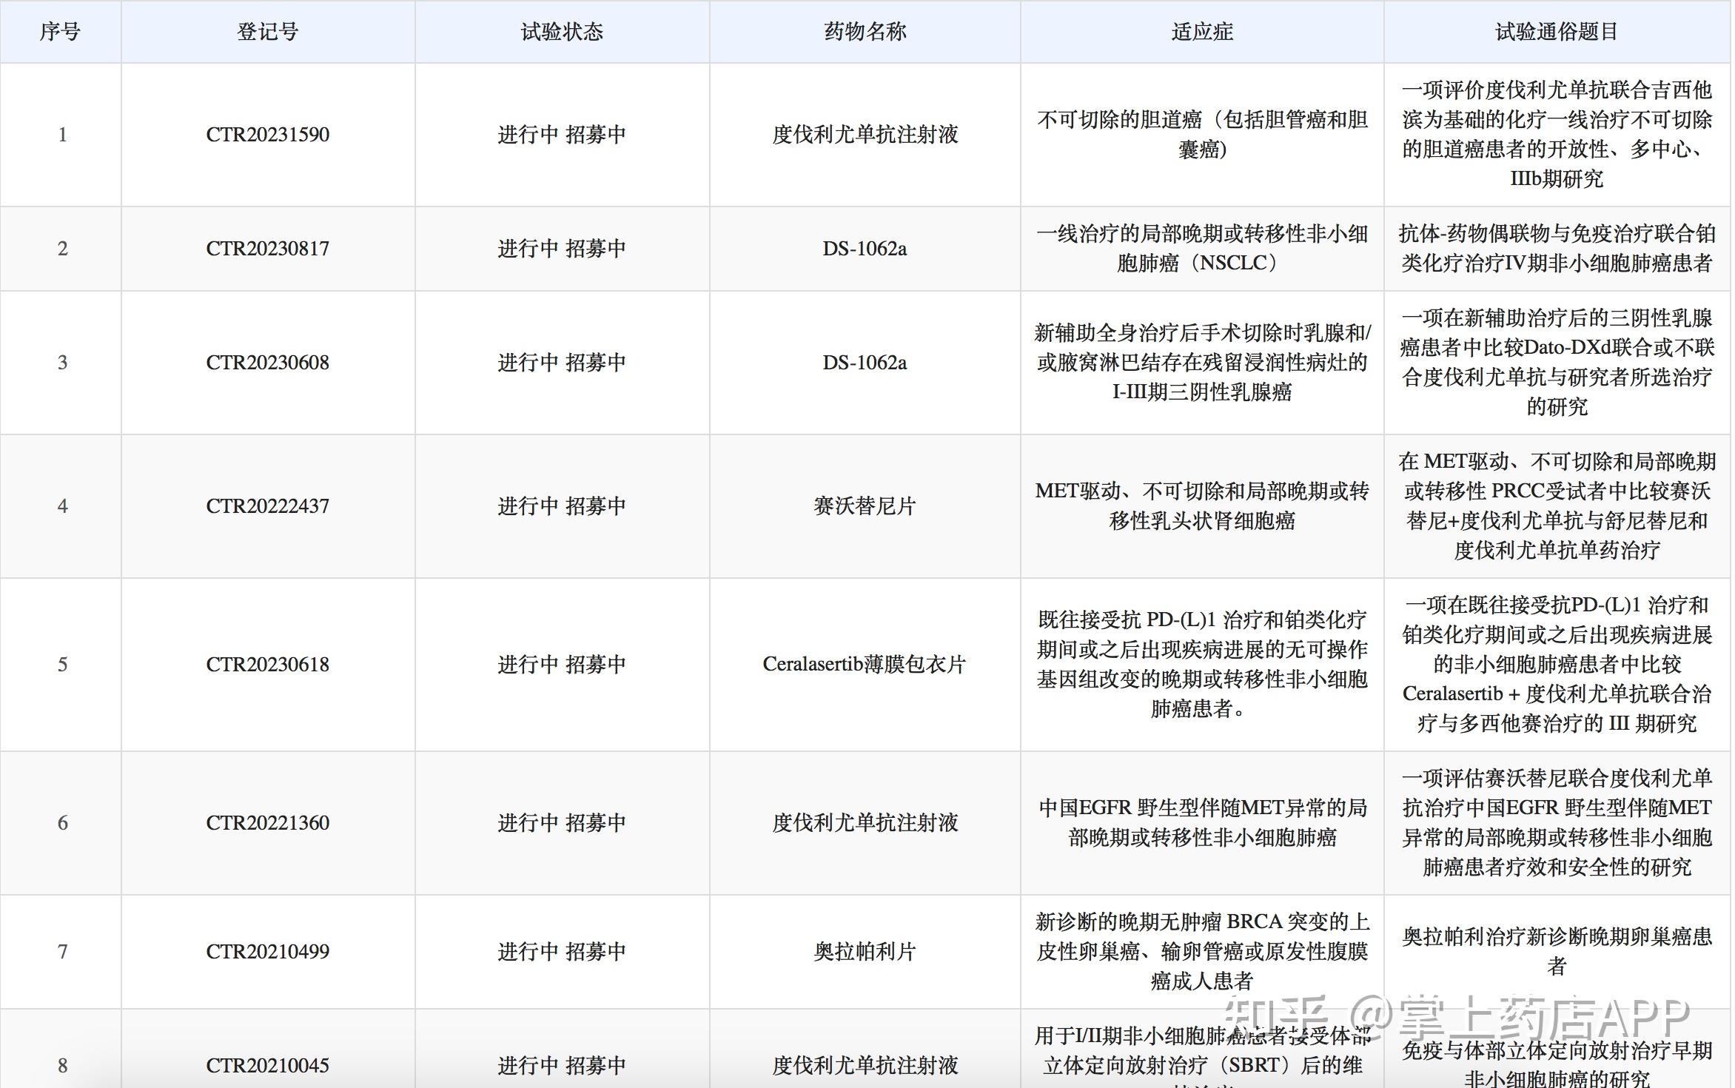Click the 进行中 招募中 status for CTR20230608
Screen dimensions: 1735x1088
coord(562,363)
